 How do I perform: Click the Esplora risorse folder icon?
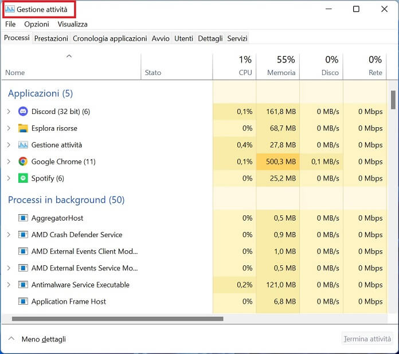[23, 128]
